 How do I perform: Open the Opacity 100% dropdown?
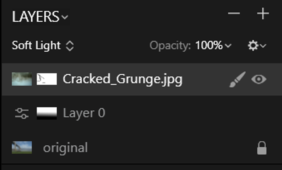[x=213, y=45]
